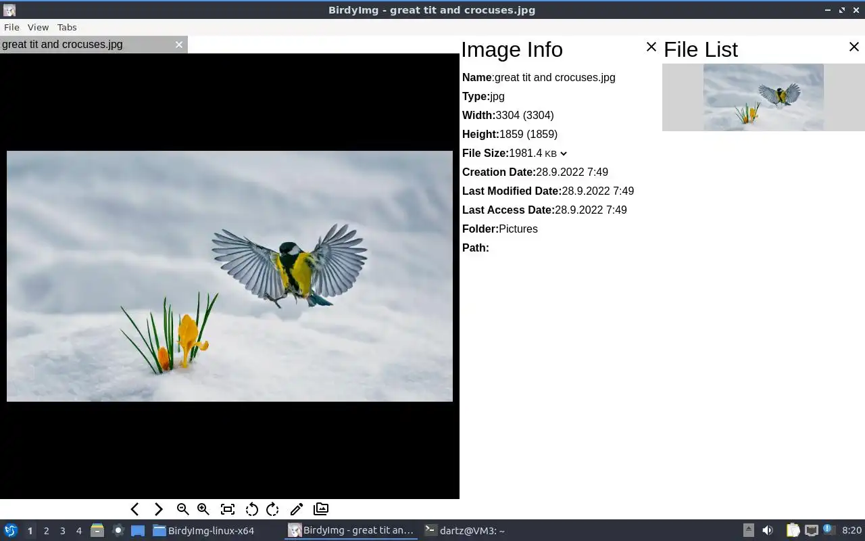This screenshot has height=541, width=865.
Task: Close the File List panel
Action: point(854,47)
